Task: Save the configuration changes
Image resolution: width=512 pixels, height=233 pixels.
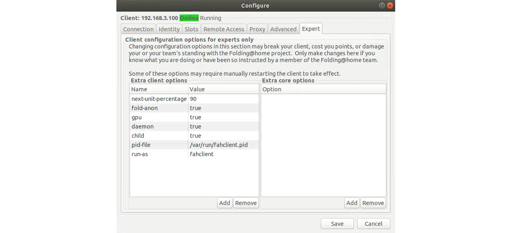Action: pyautogui.click(x=337, y=224)
